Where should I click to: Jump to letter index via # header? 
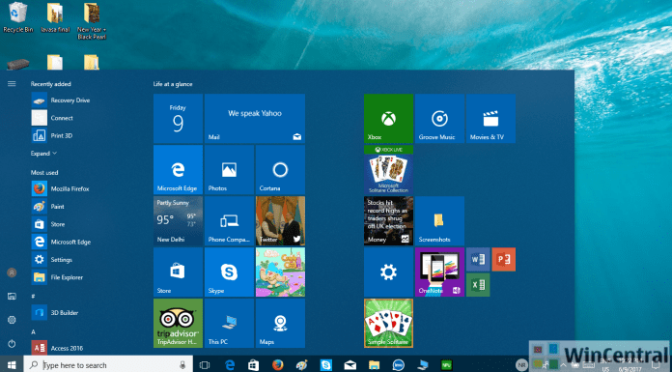33,296
